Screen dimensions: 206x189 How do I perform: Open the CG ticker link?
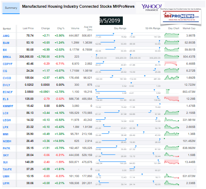click(x=5, y=71)
